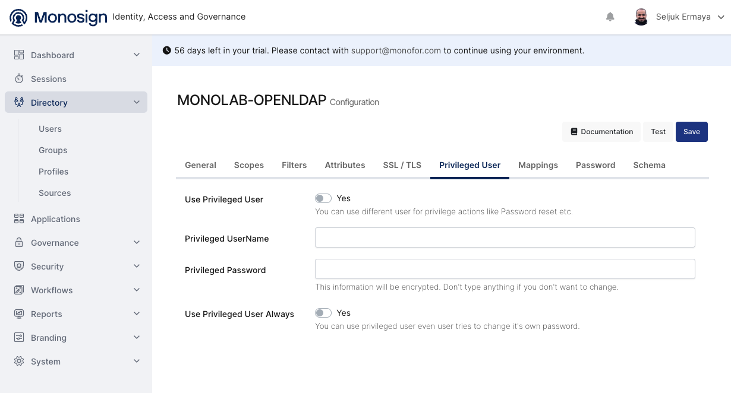The image size is (731, 393).
Task: Click the notification bell icon
Action: 610,17
